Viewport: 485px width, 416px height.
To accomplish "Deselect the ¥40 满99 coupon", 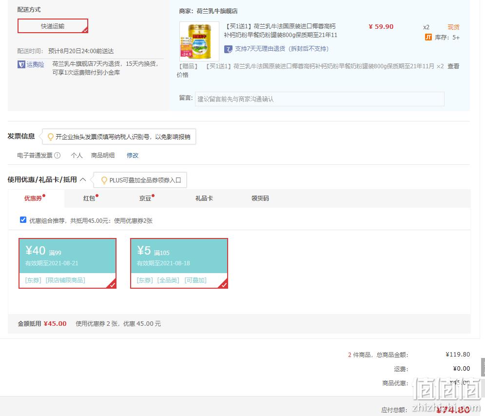I will tap(67, 263).
